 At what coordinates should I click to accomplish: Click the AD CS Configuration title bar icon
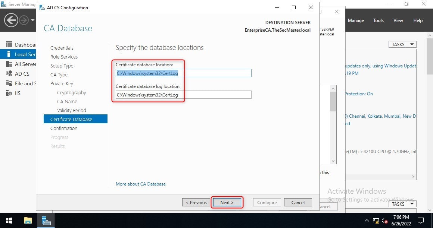(42, 8)
